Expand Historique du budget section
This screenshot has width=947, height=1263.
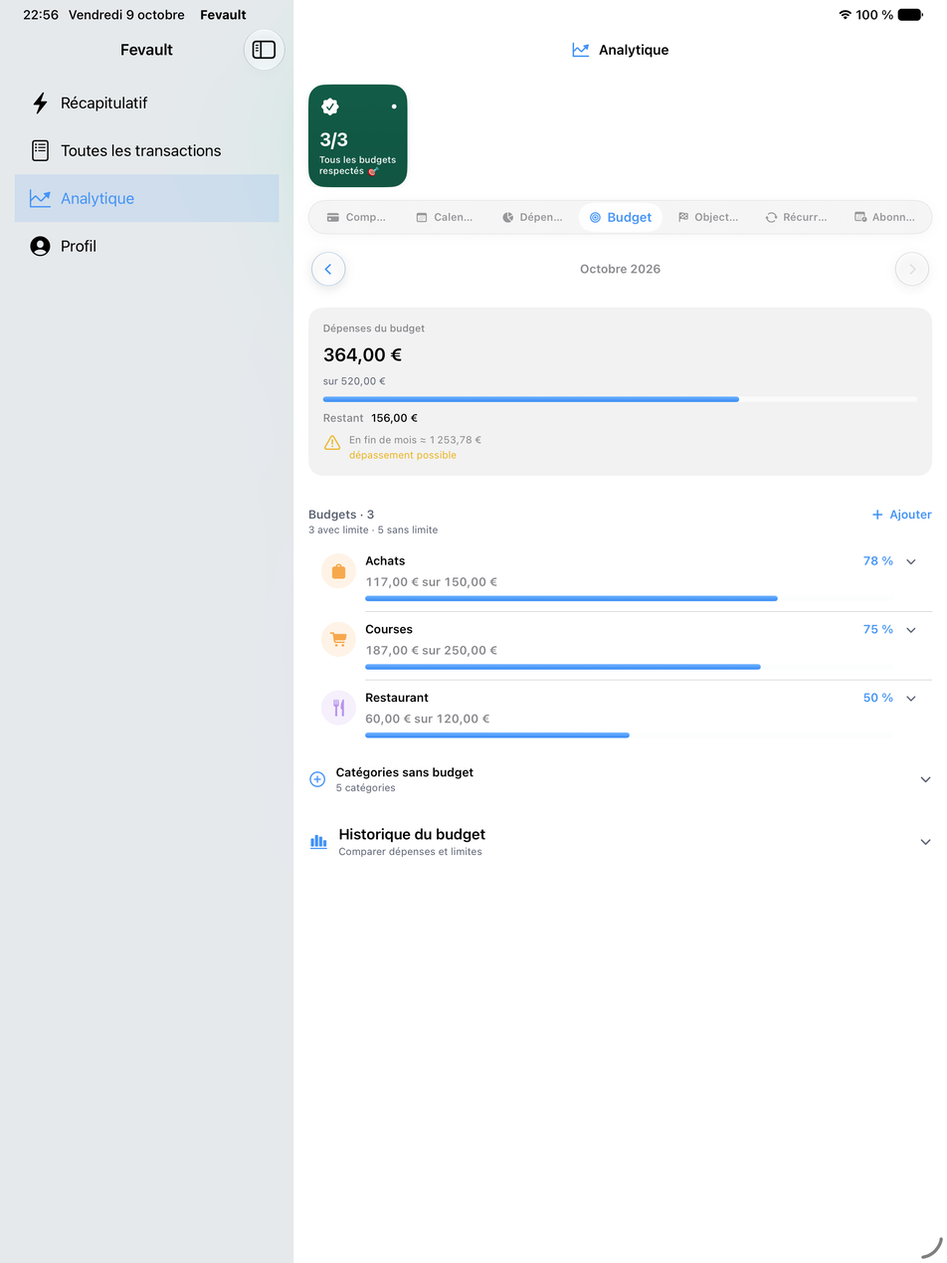pos(925,842)
